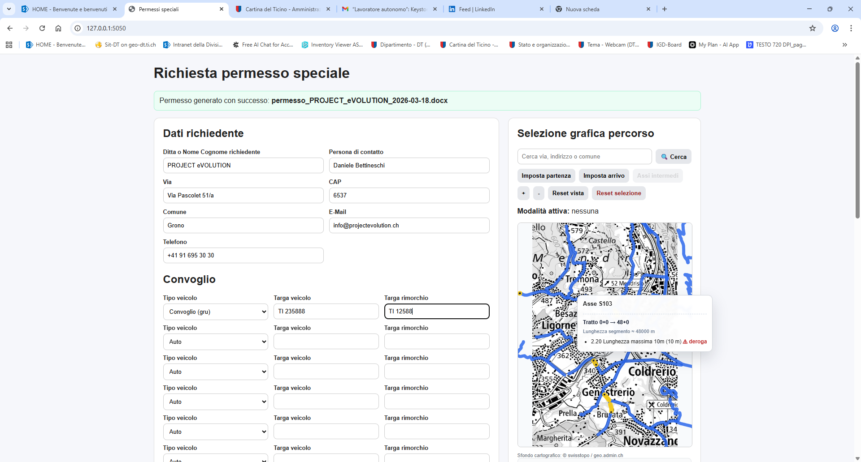Click the Imposta partenza button
Viewport: 861px width, 462px height.
point(546,176)
